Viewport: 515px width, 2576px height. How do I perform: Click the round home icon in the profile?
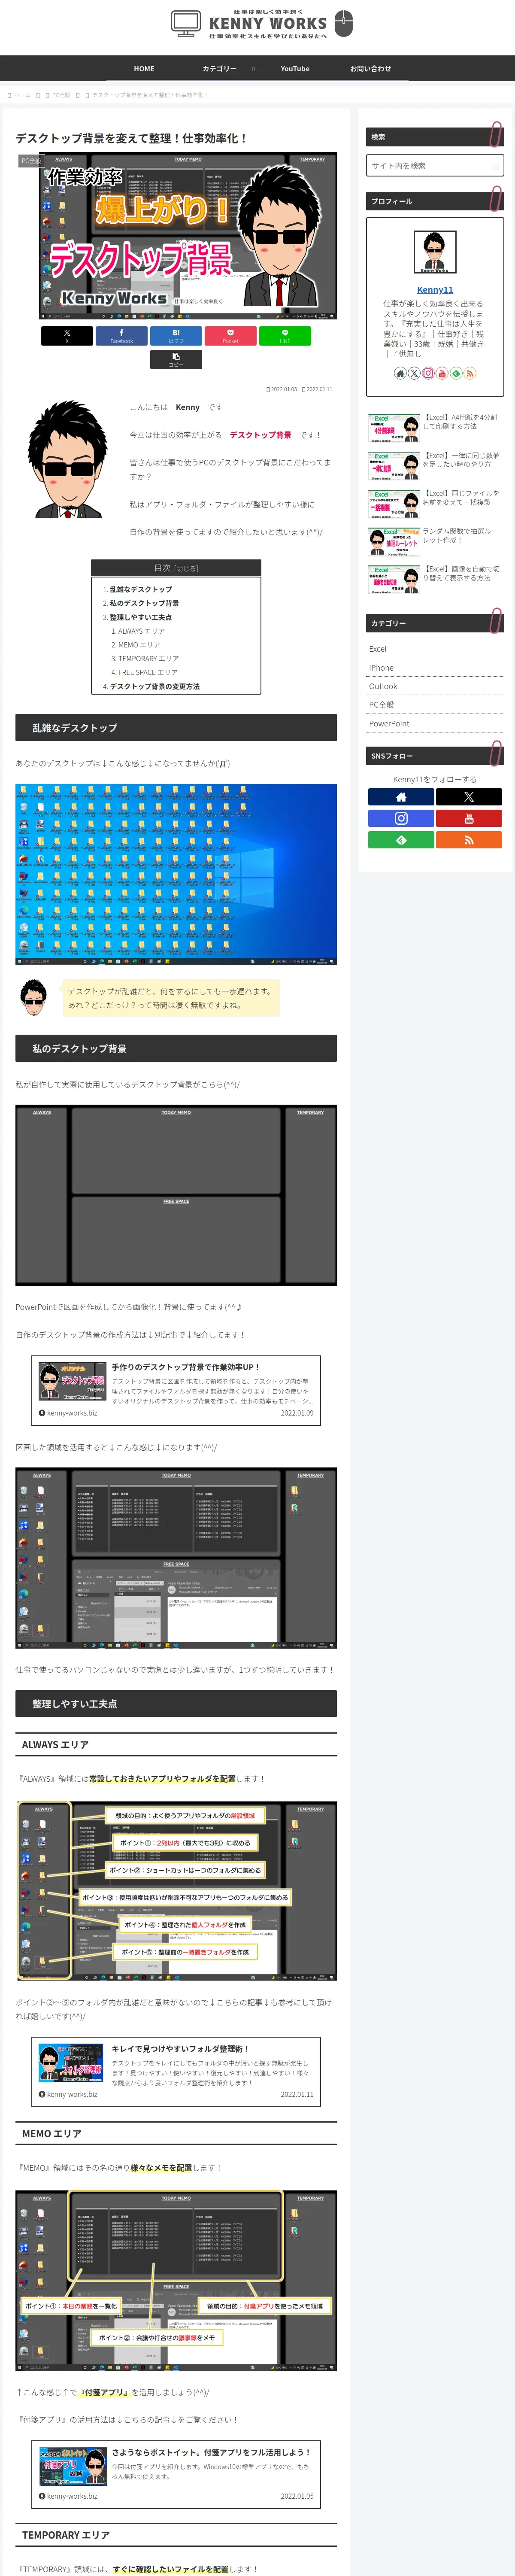pos(400,373)
